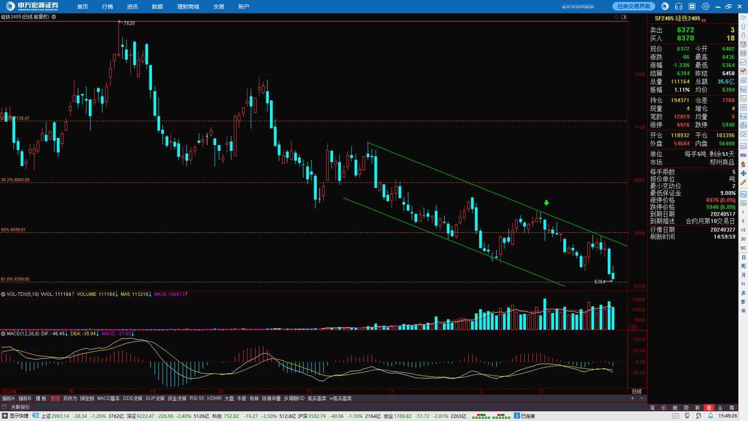Select 5 minute period in right sidebar
Image resolution: width=748 pixels, height=421 pixels.
743,221
